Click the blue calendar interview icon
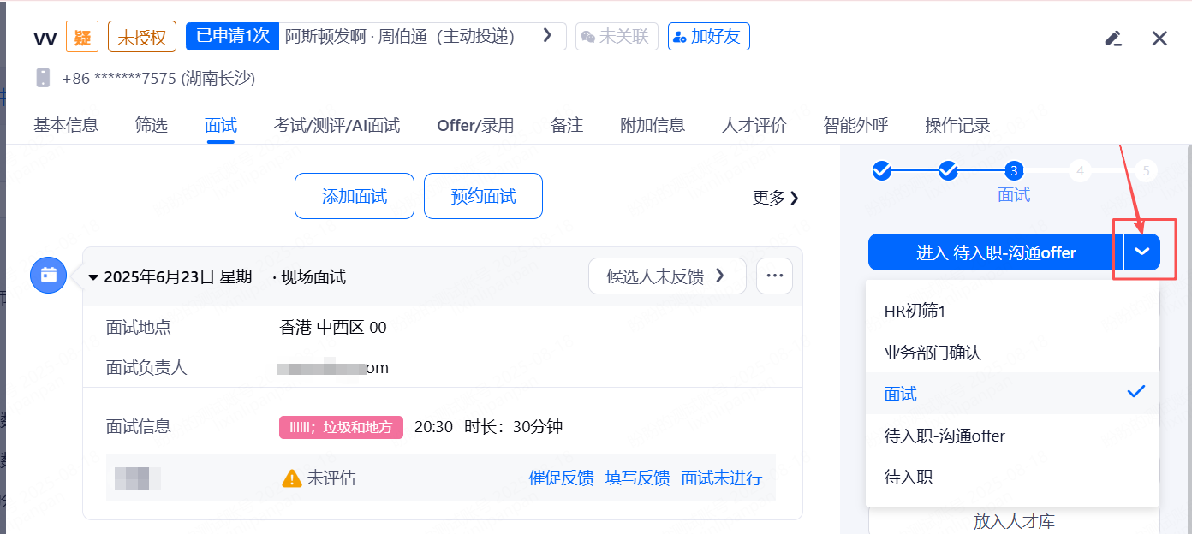This screenshot has width=1192, height=534. (x=48, y=276)
